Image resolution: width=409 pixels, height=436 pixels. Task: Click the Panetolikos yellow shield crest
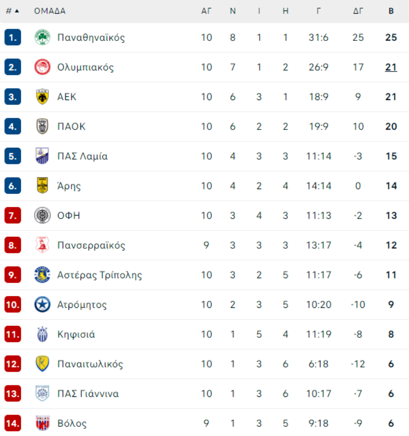(x=42, y=364)
